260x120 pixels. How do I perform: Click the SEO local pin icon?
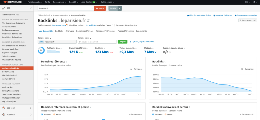point(4,108)
